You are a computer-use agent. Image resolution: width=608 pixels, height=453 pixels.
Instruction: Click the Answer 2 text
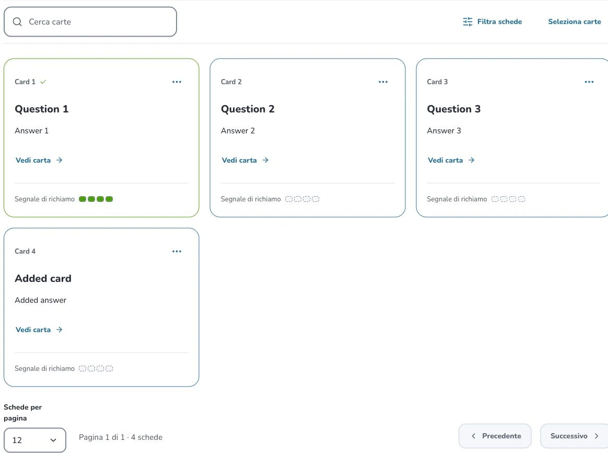tap(238, 131)
